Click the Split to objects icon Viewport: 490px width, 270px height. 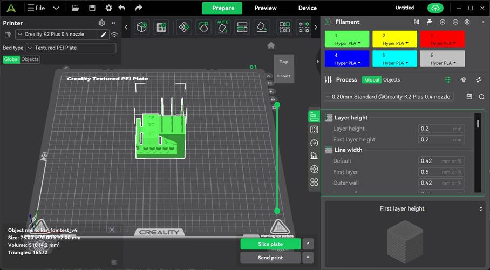coord(284,27)
